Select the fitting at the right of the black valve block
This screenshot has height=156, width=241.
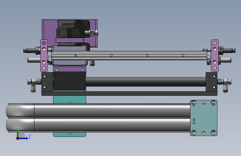91,33
